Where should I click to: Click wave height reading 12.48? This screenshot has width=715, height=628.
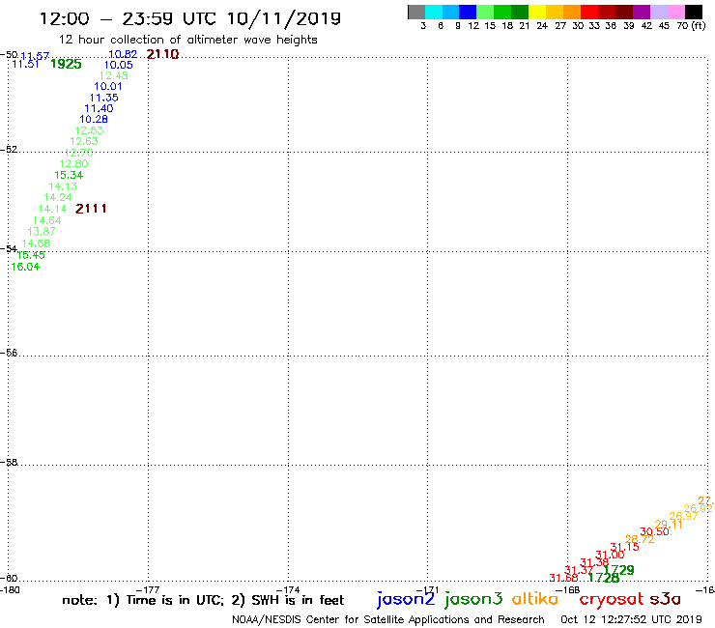tap(114, 75)
